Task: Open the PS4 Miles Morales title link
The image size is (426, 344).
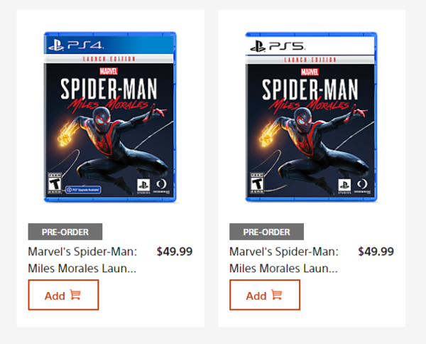Action: pyautogui.click(x=82, y=259)
